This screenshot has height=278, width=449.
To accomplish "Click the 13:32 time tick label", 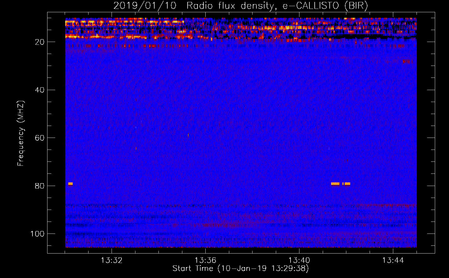I will click(x=112, y=260).
